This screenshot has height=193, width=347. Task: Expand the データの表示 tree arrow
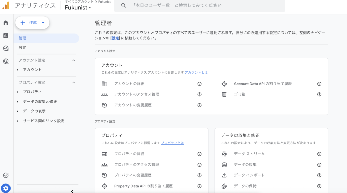pos(18,111)
